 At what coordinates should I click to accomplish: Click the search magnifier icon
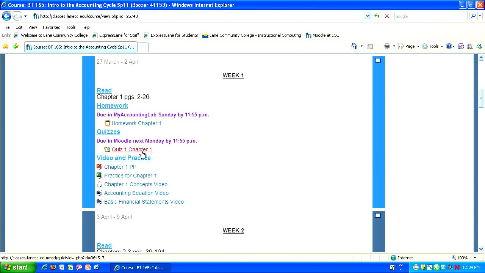(473, 16)
